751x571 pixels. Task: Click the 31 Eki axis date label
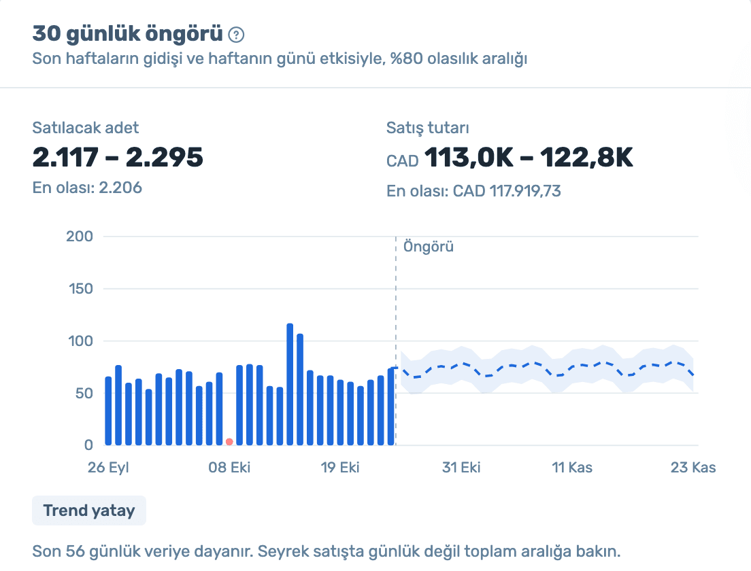point(461,467)
